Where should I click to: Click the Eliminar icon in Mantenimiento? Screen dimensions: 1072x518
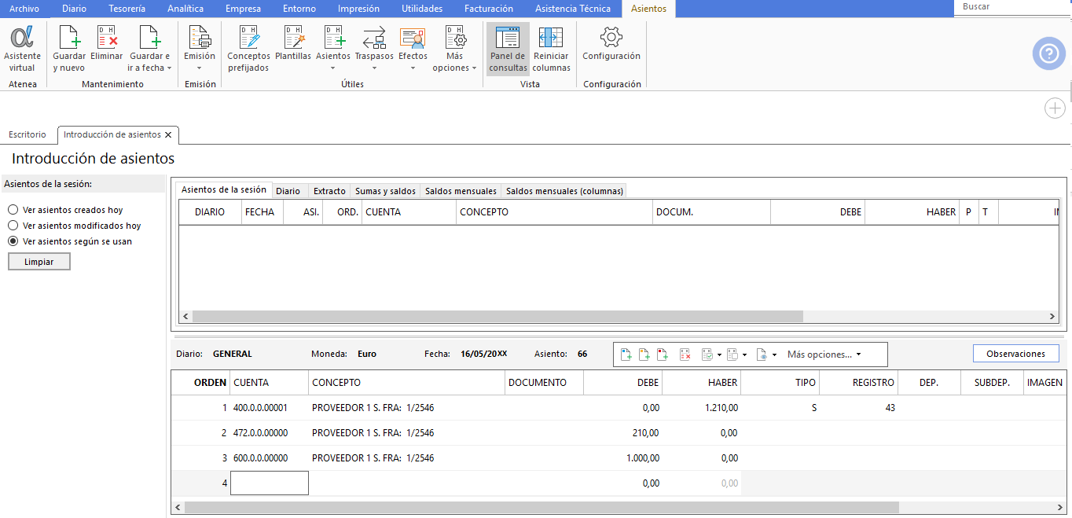coord(107,37)
